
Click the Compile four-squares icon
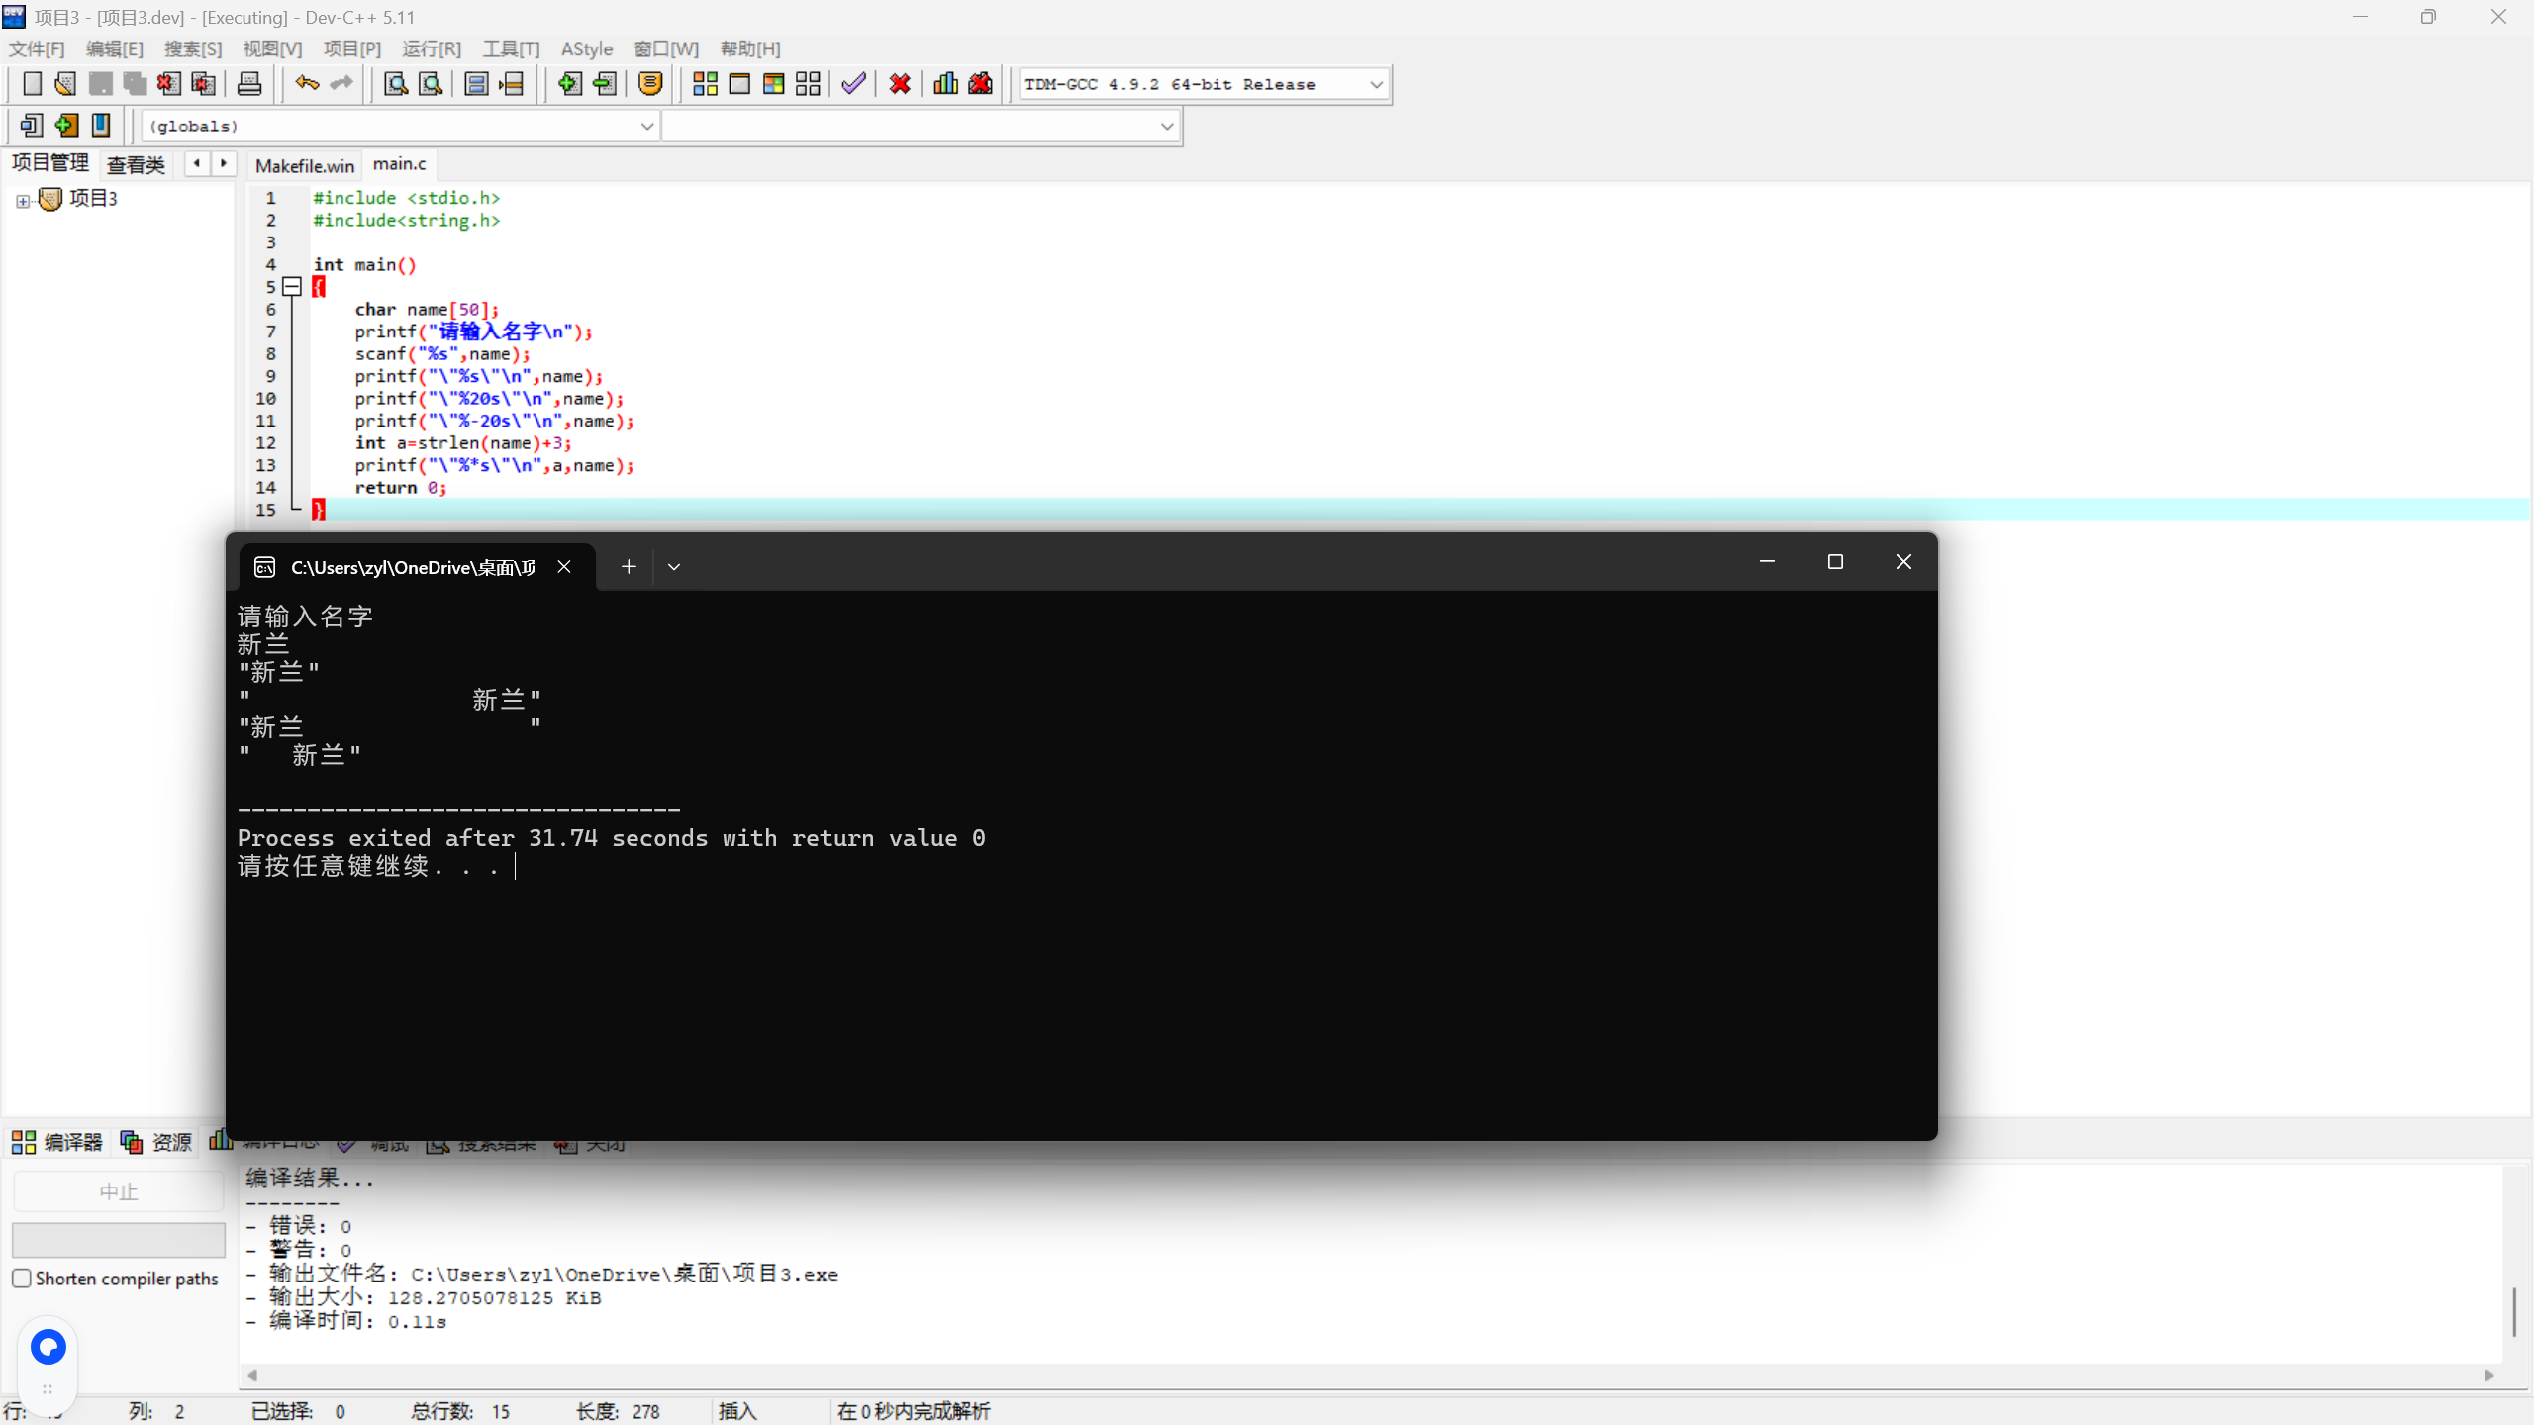pos(705,84)
